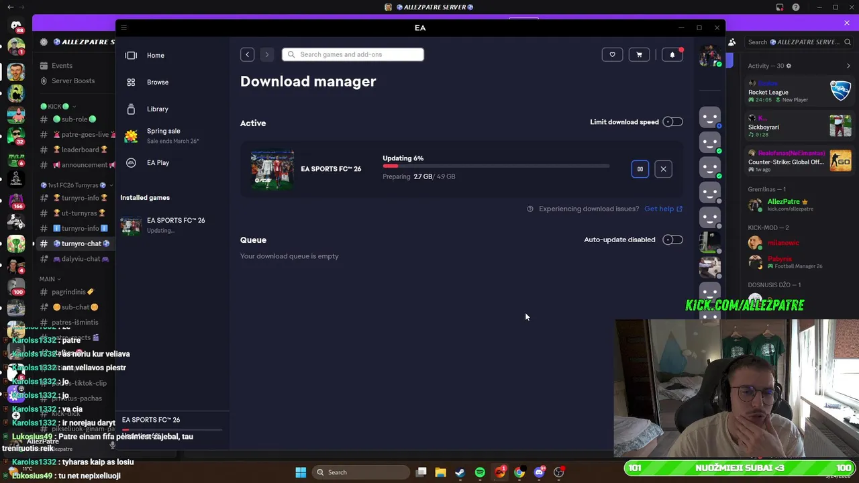Toggle the Discord member list icon

pyautogui.click(x=732, y=42)
